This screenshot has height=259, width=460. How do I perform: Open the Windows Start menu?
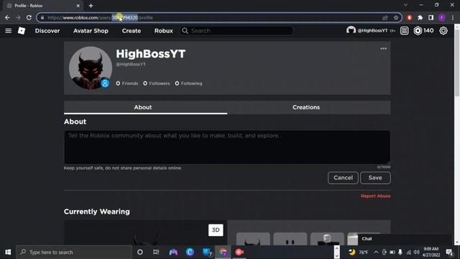[x=8, y=252]
